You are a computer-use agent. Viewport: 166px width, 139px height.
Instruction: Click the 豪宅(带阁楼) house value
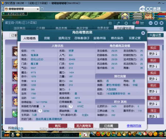[x=113, y=85]
